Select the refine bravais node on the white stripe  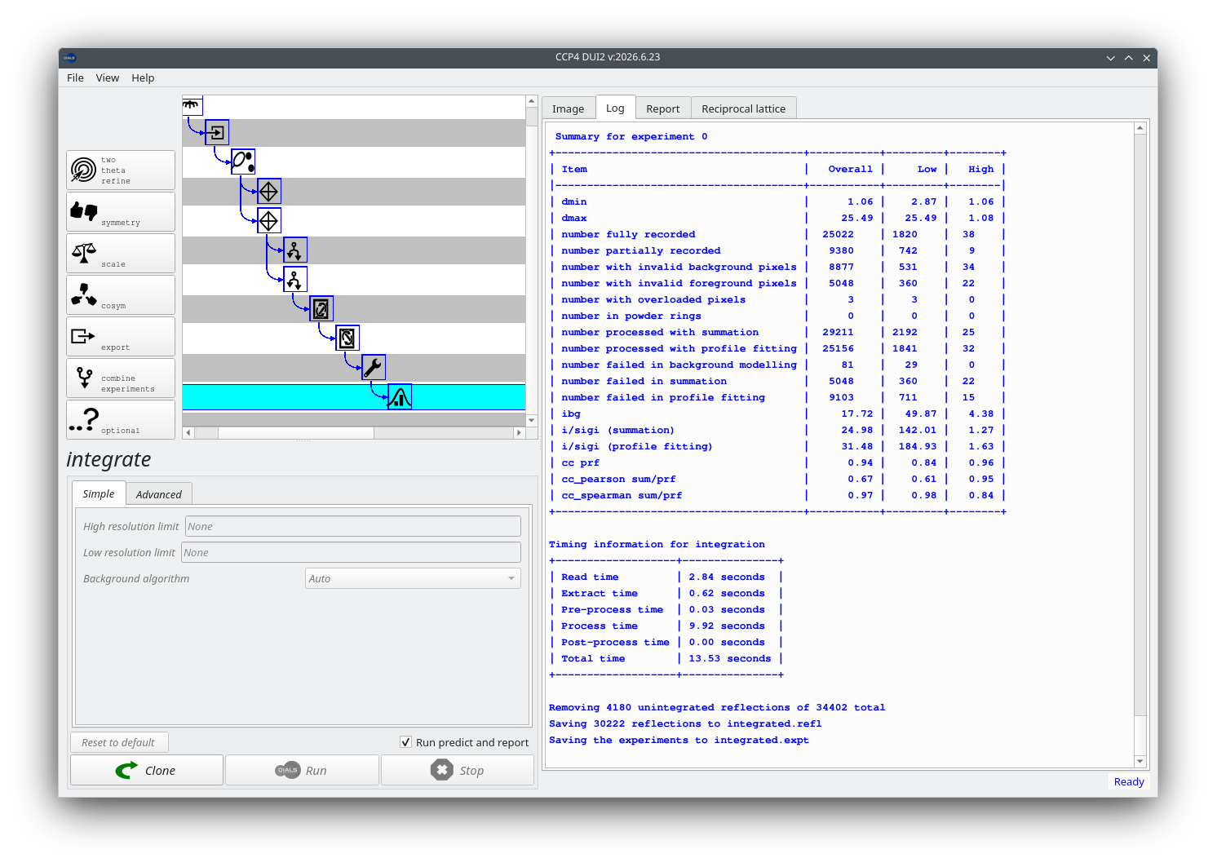295,279
